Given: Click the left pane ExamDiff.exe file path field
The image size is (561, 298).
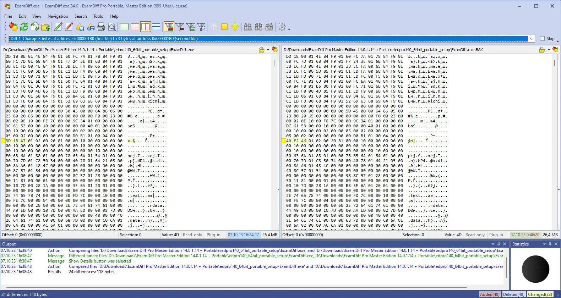Looking at the screenshot, I should [x=130, y=50].
